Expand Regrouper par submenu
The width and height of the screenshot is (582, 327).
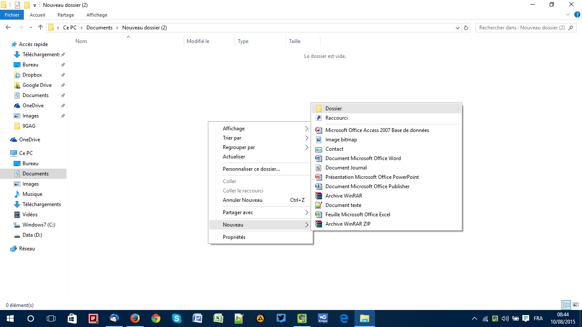260,147
